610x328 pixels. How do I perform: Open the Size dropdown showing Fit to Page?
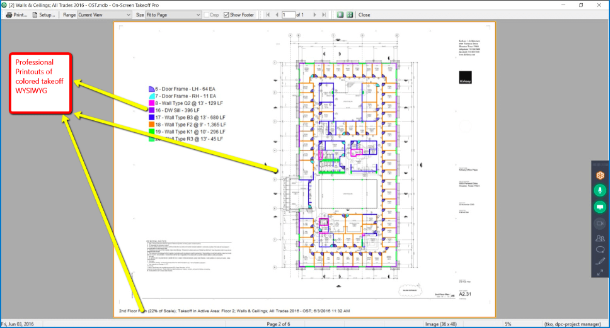click(173, 14)
